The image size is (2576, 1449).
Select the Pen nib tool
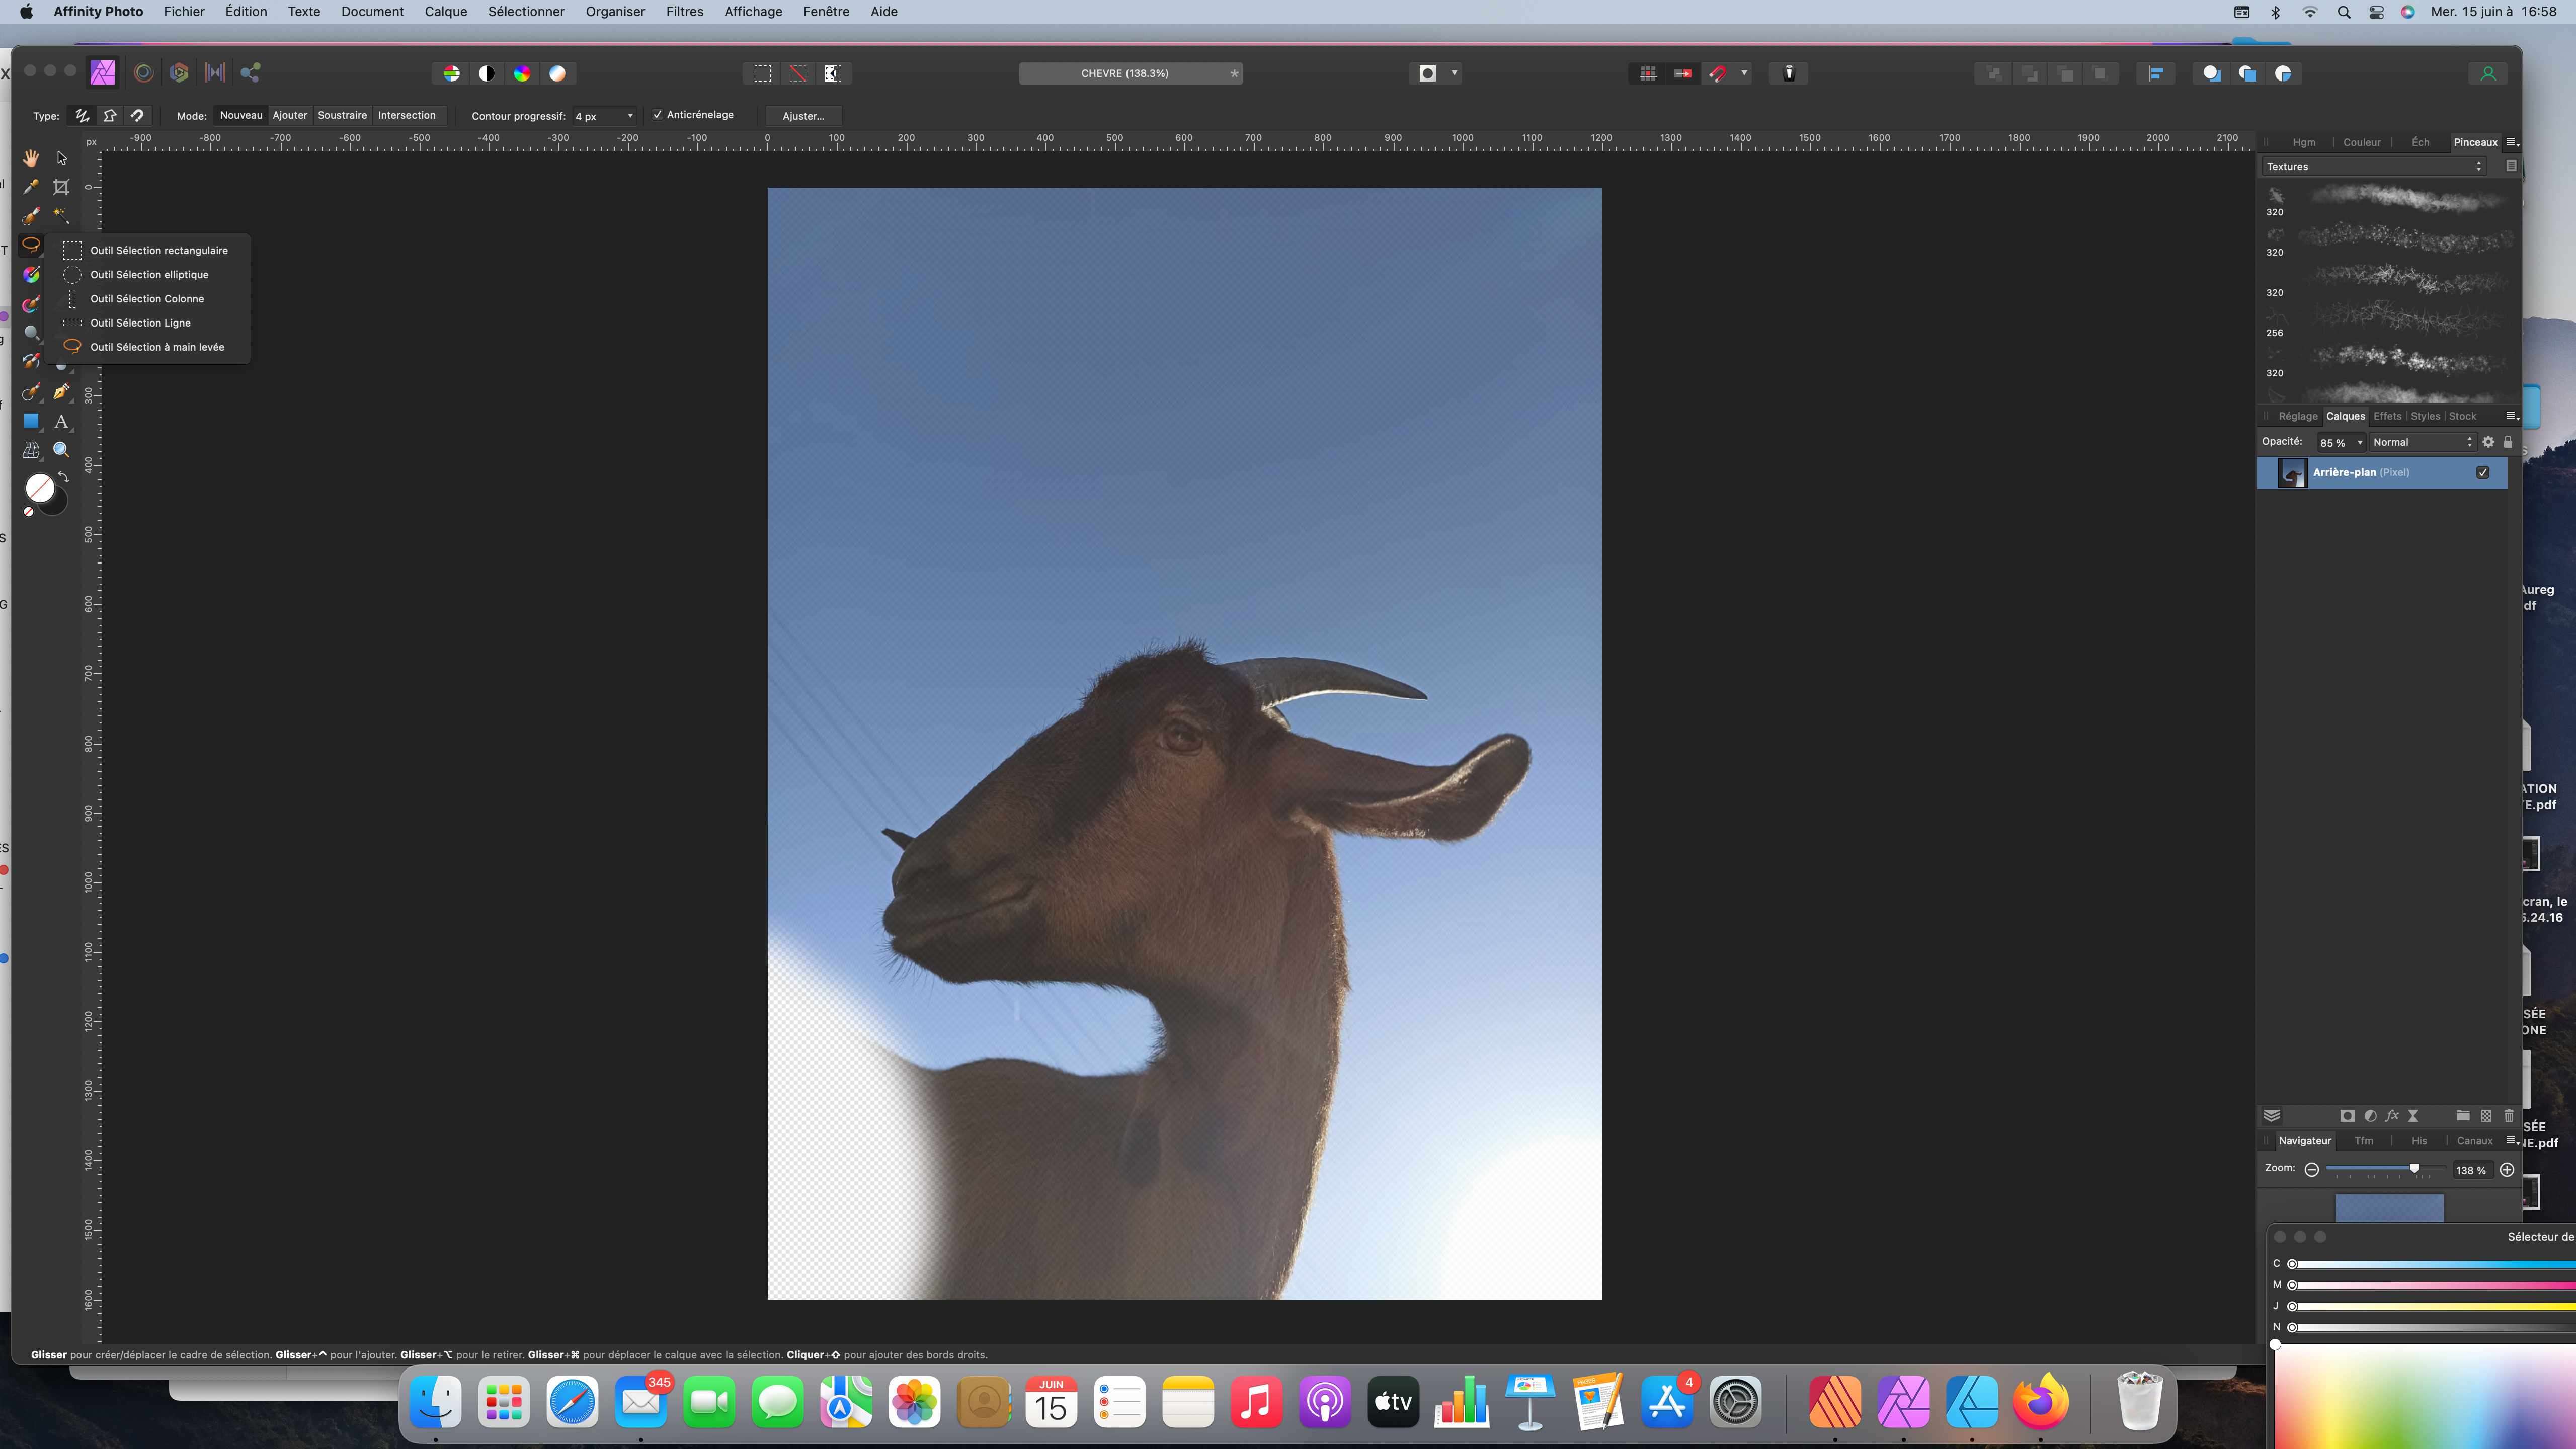coord(61,392)
